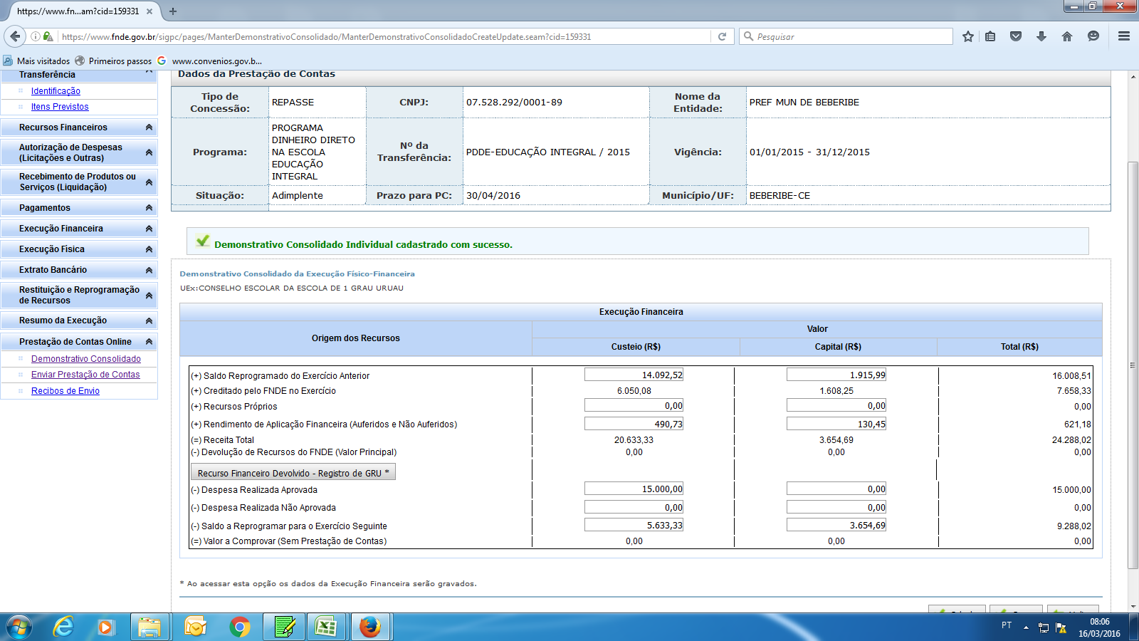Screen dimensions: 1139x641
Task: Open the Firefox hamburger menu
Action: pyautogui.click(x=1124, y=36)
